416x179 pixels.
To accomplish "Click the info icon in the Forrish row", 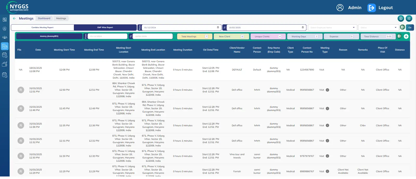I will [x=328, y=171].
